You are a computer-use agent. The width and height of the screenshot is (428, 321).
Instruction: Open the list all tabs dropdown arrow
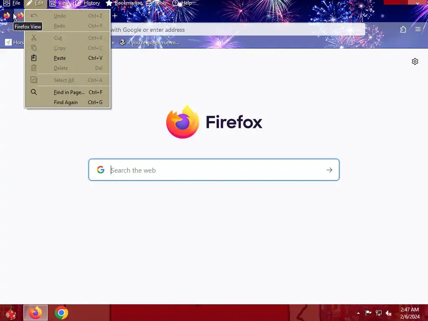point(365,15)
